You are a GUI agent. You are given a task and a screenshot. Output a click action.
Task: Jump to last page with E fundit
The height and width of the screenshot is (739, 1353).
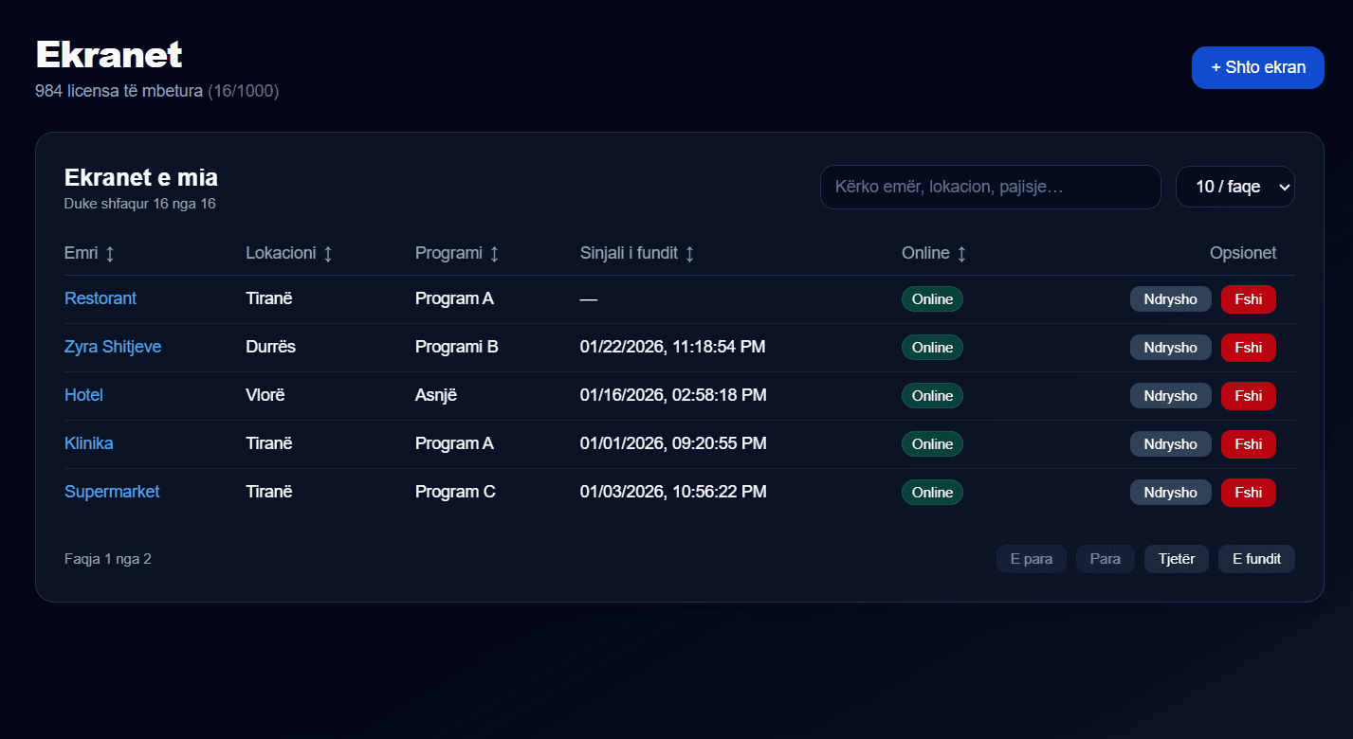pos(1256,559)
